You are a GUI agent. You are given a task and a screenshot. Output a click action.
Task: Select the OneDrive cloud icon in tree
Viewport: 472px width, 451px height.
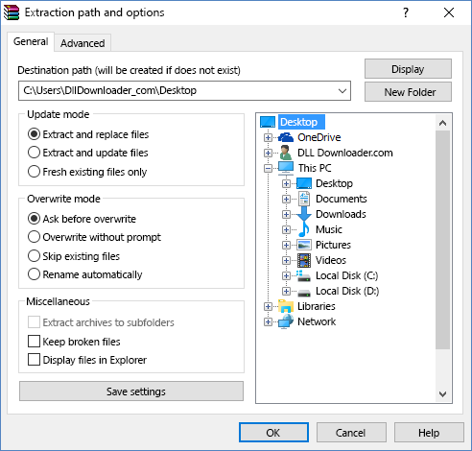(286, 137)
